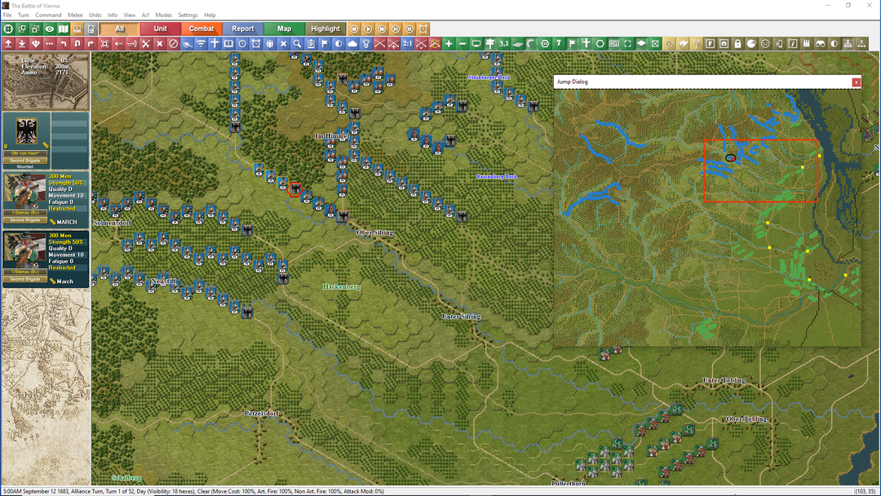Viewport: 881px width, 496px height.
Task: Click the signpost icon in green toolbar
Action: click(490, 43)
